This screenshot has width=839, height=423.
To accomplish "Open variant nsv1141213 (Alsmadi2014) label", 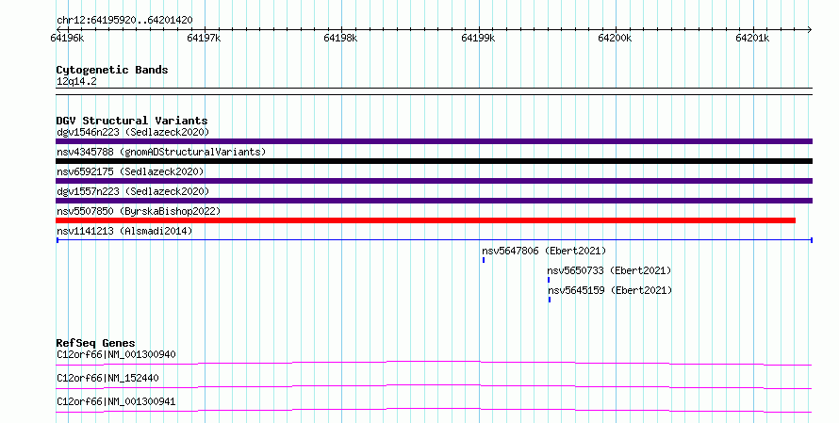I will (124, 231).
